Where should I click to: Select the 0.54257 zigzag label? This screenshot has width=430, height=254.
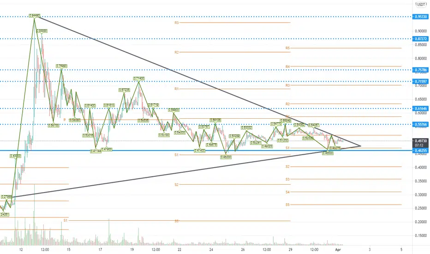[314, 125]
